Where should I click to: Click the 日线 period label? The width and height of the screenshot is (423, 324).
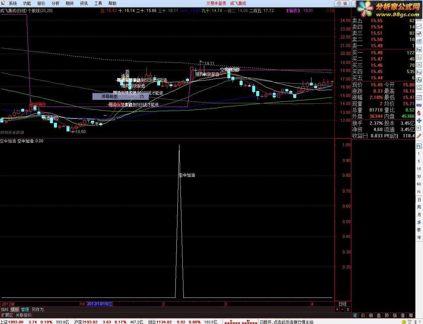pos(343,303)
